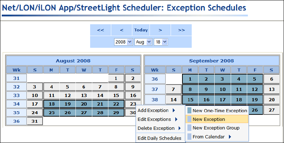This screenshot has height=143, width=284.
Task: Open the year 2008 dropdown
Action: (x=123, y=42)
